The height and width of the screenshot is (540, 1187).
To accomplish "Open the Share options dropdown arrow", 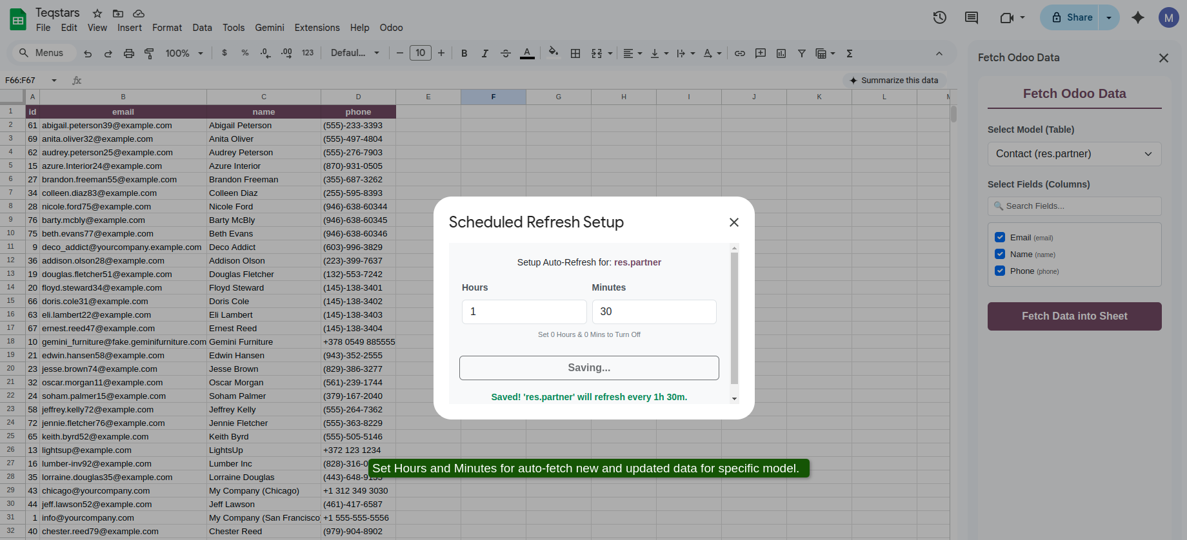I will tap(1109, 17).
